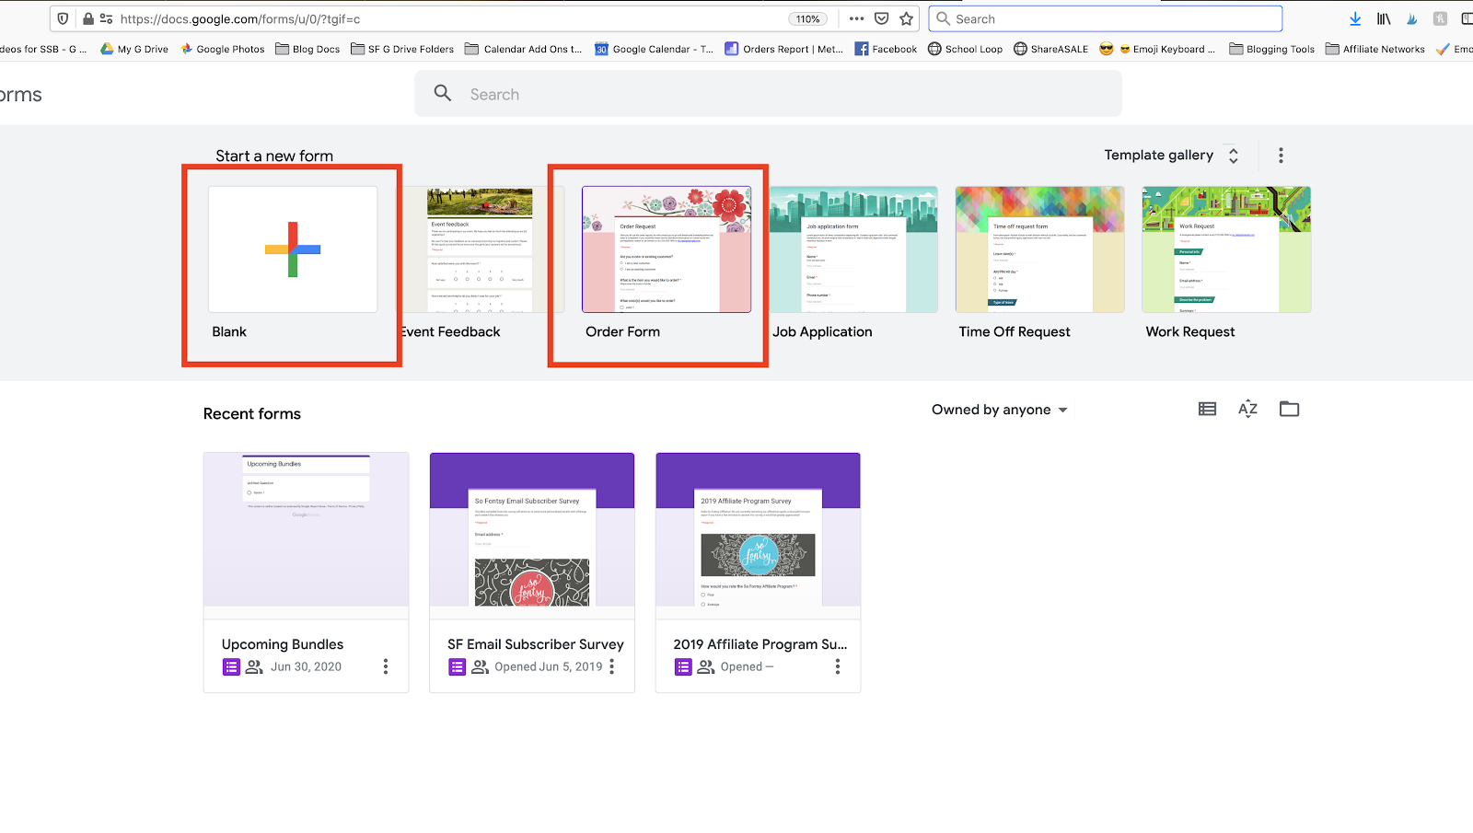The height and width of the screenshot is (833, 1473).
Task: Open the ShareASALE bookmark
Action: [x=1050, y=49]
